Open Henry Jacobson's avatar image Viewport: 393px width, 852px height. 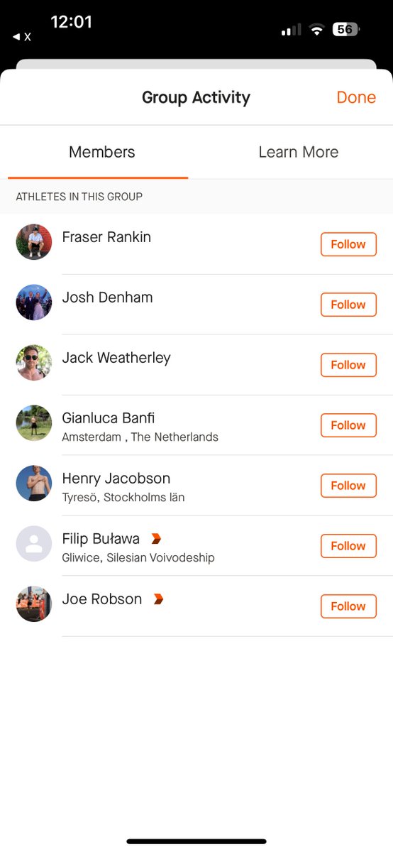[34, 484]
